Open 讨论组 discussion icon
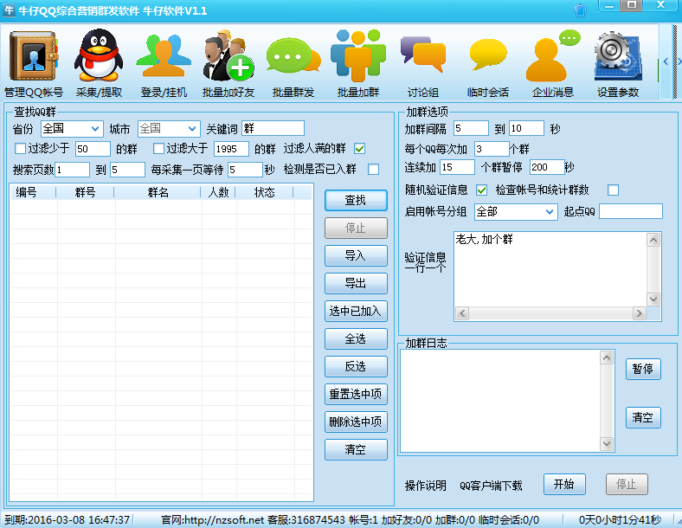682x528 pixels. pyautogui.click(x=422, y=55)
